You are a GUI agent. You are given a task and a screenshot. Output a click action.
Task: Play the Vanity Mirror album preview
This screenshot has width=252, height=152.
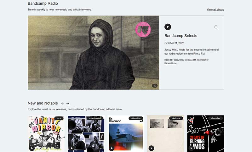click(32, 148)
